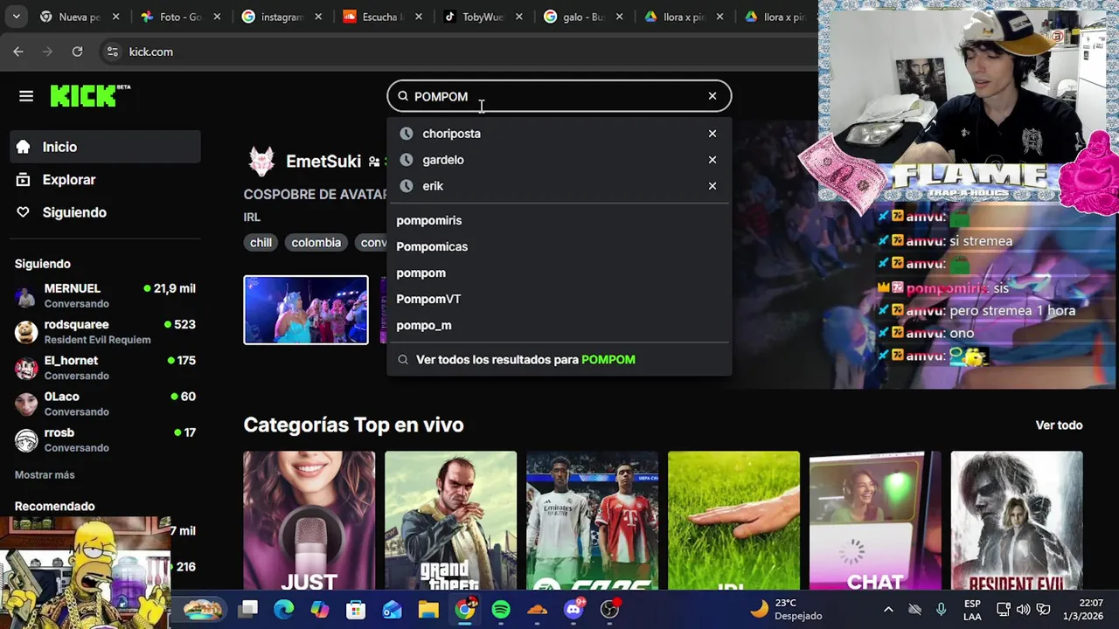The width and height of the screenshot is (1119, 629).
Task: Open Copilot from taskbar
Action: (320, 609)
